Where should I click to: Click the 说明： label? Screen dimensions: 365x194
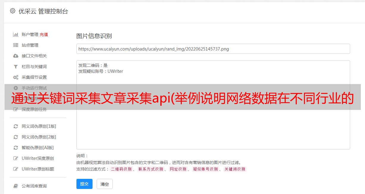(82, 156)
